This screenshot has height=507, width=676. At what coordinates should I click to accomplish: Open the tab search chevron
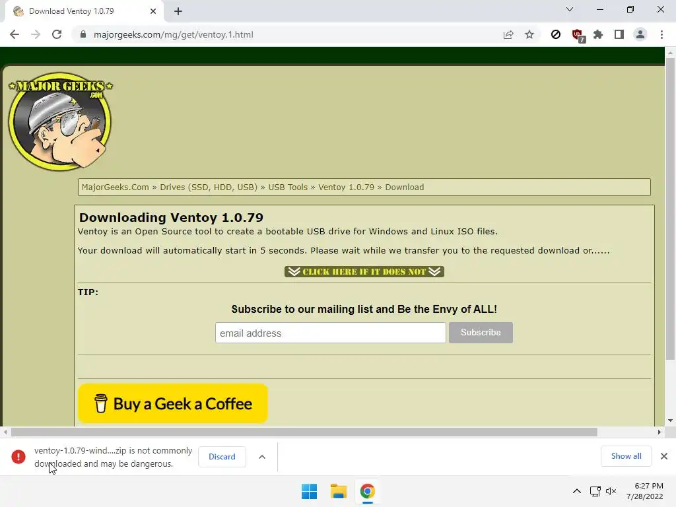click(x=570, y=9)
